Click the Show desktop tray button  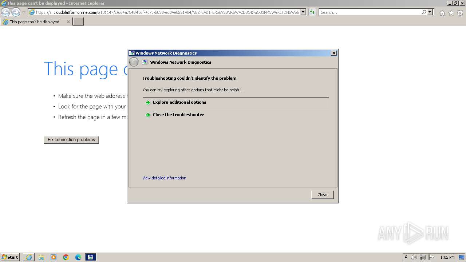click(462, 257)
